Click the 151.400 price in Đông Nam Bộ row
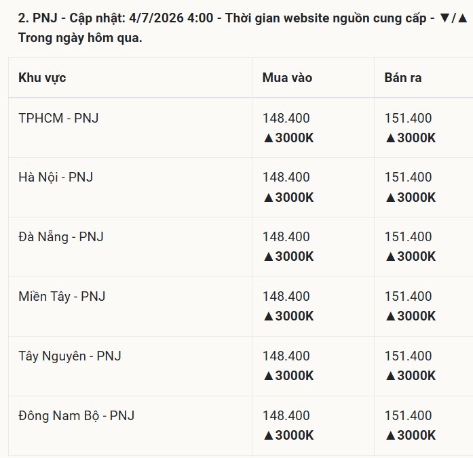 click(x=408, y=415)
